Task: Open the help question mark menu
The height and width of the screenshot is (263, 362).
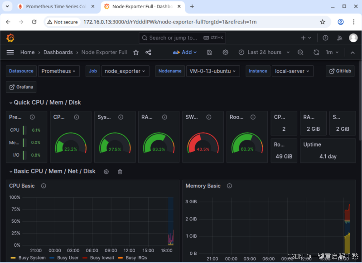Action: coord(325,38)
